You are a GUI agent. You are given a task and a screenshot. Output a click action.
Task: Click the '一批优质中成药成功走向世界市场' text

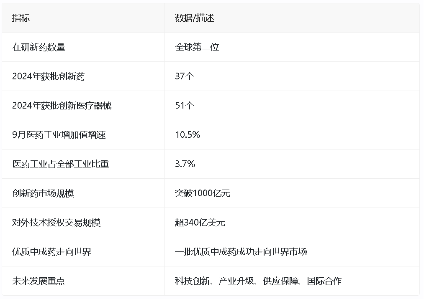[241, 252]
